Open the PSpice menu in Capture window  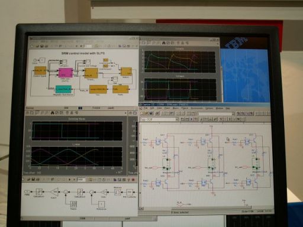185,108
